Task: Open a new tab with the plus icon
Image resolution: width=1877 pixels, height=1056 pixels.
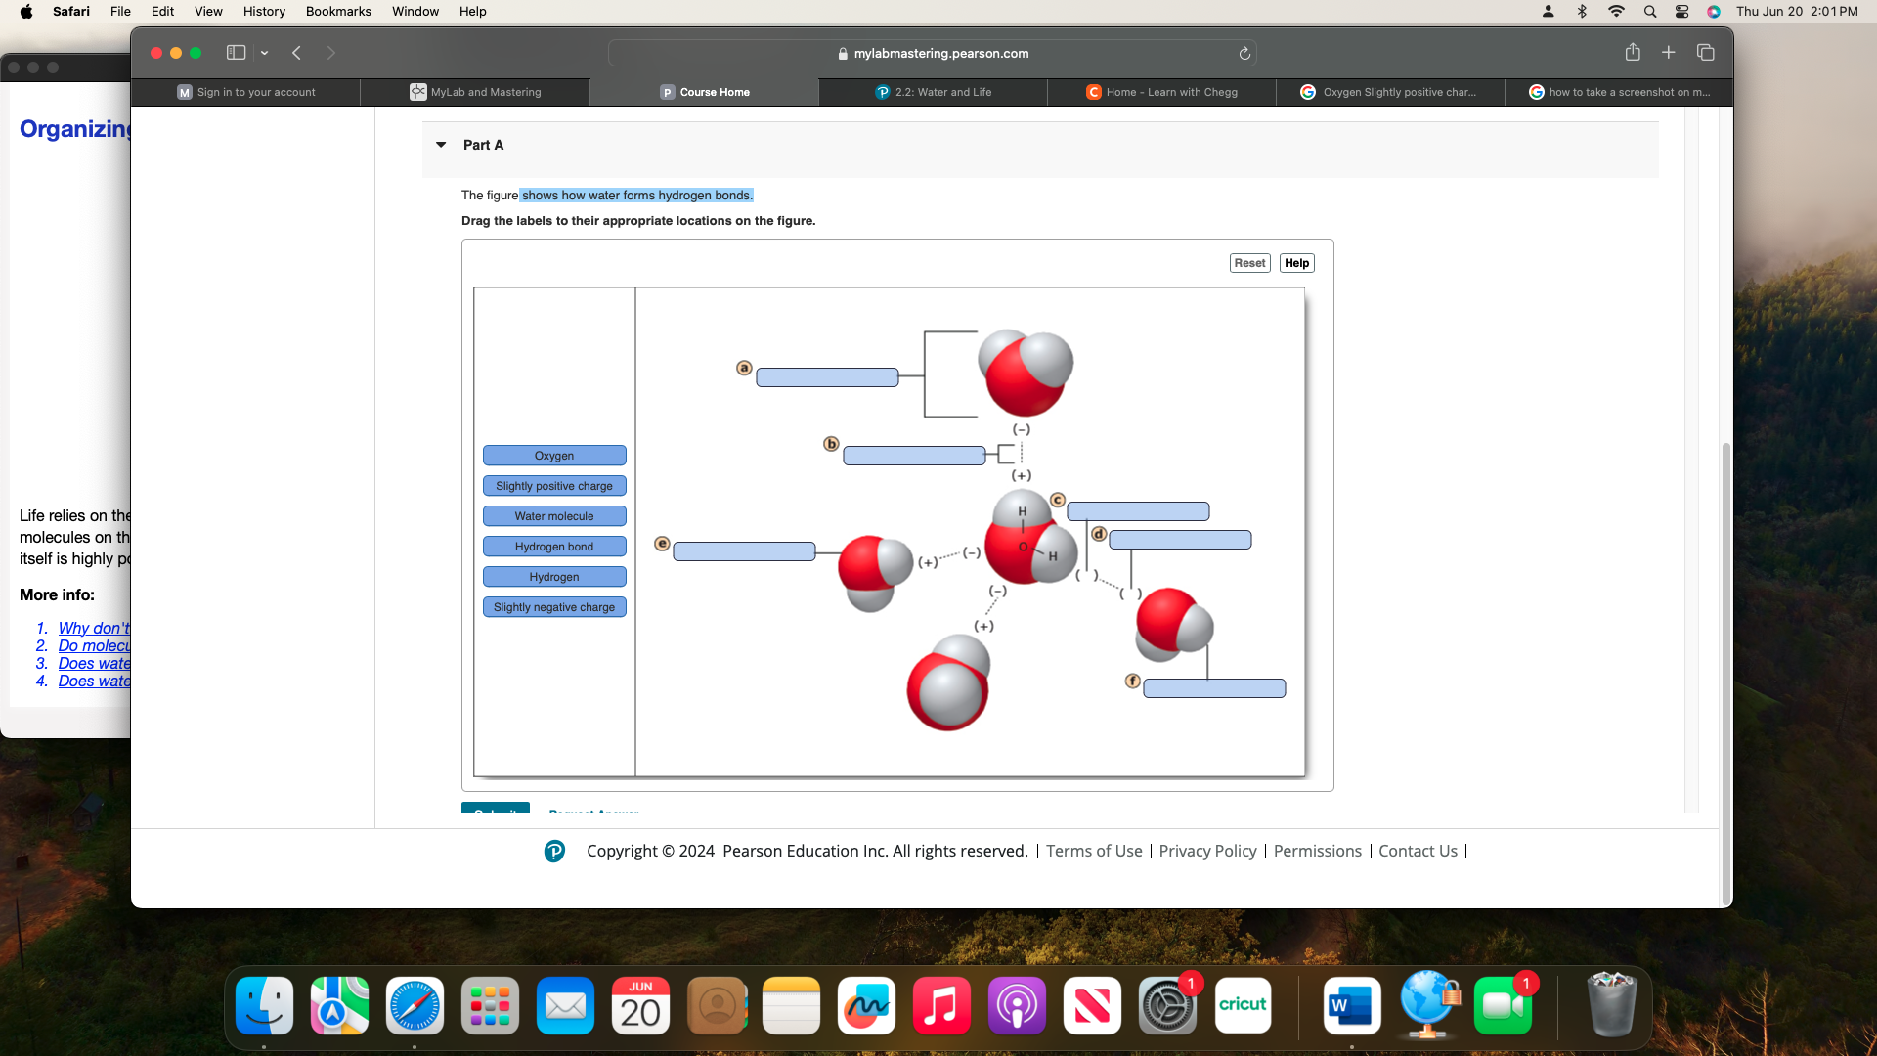Action: click(1668, 52)
